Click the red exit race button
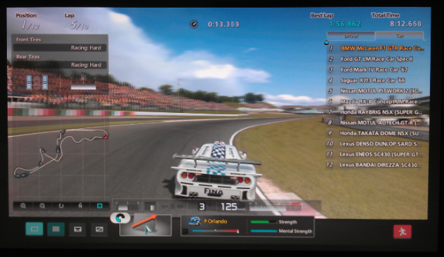444x257 pixels. (x=402, y=231)
